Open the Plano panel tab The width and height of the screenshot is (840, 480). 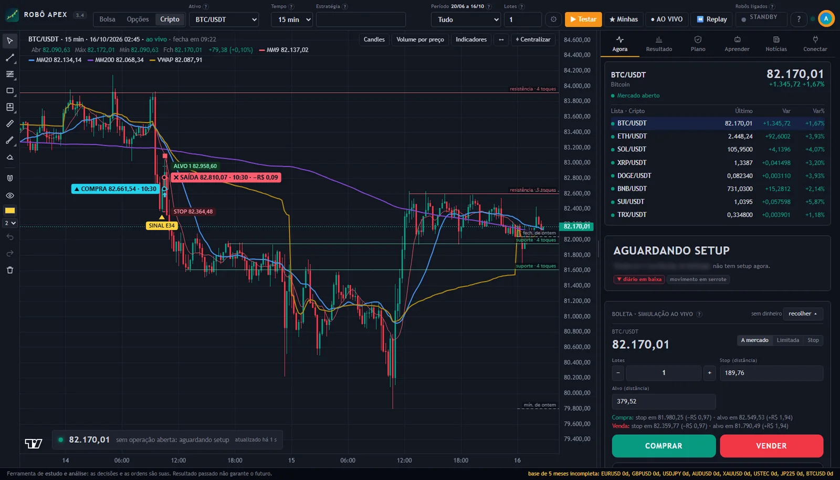(698, 44)
